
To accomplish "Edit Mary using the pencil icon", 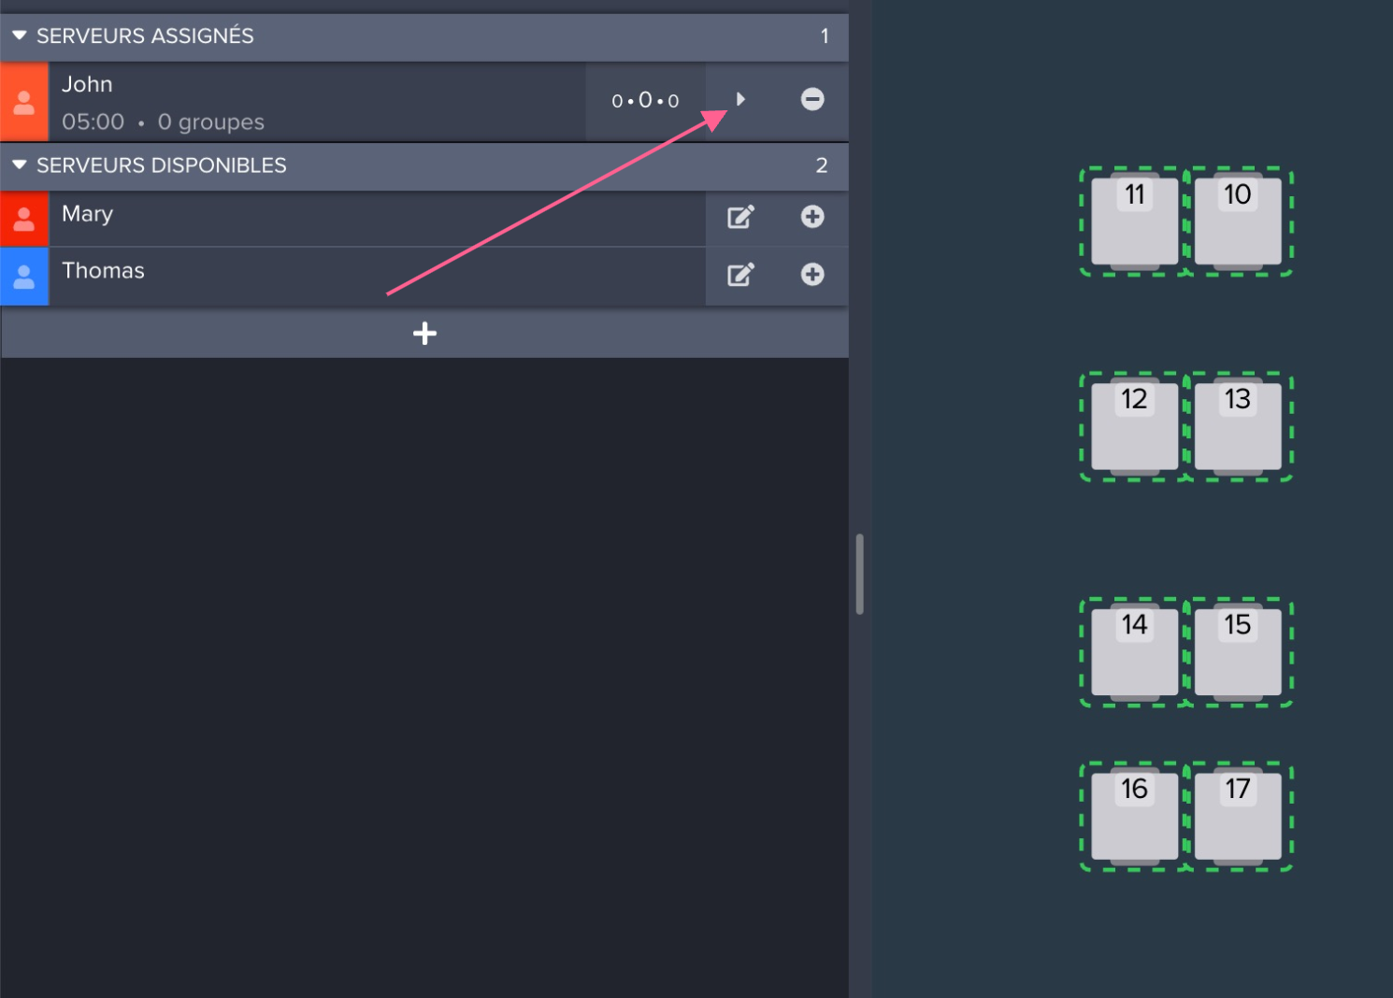I will [x=740, y=218].
